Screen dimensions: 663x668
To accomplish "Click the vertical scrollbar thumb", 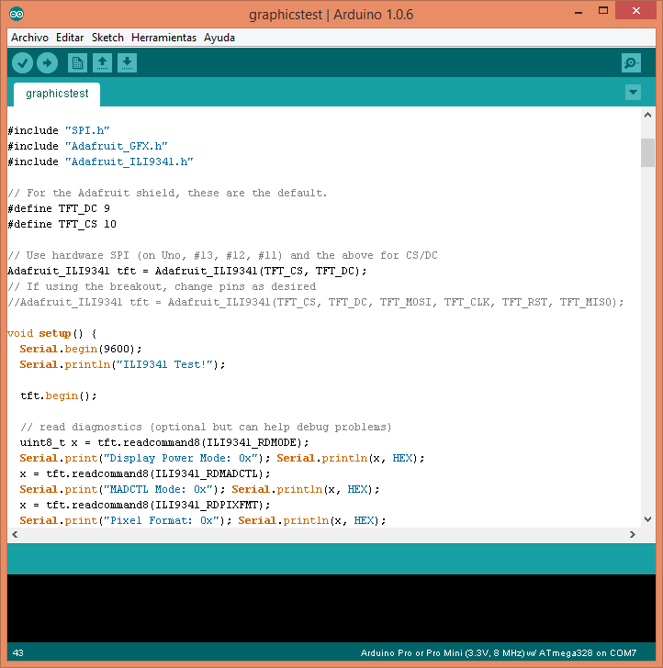I will (x=647, y=152).
